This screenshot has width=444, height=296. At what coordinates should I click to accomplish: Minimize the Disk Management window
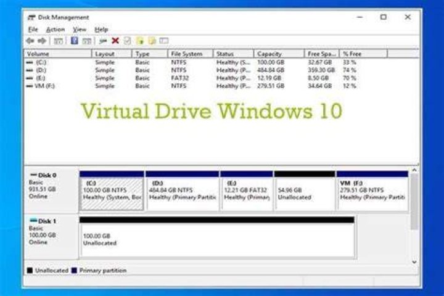coord(360,17)
